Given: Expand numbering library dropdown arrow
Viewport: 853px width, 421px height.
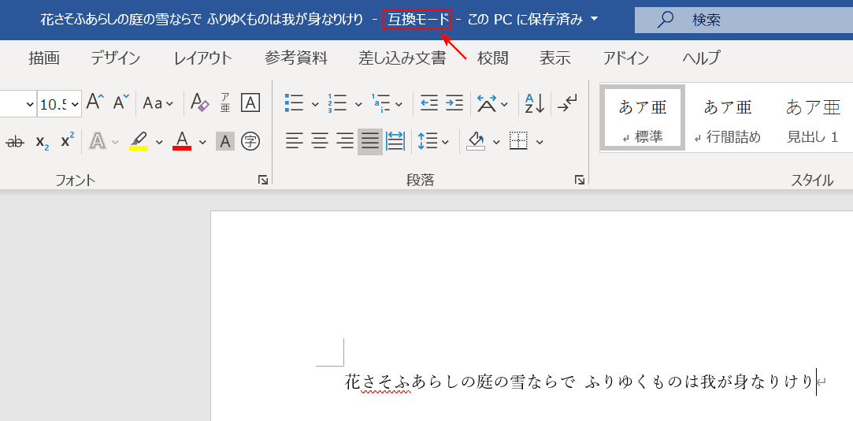Looking at the screenshot, I should 358,103.
